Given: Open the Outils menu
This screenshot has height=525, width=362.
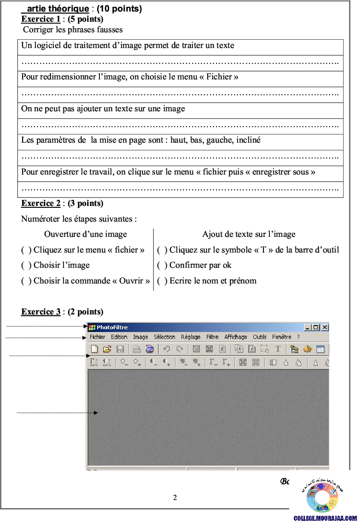Looking at the screenshot, I should coord(260,337).
